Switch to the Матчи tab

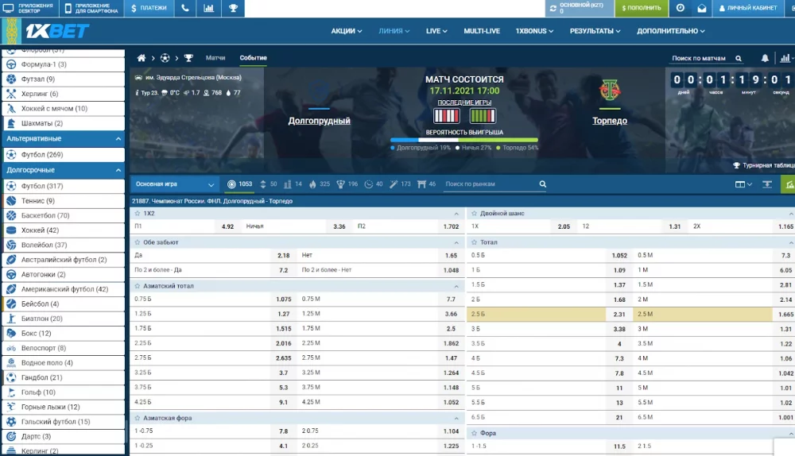tap(215, 58)
